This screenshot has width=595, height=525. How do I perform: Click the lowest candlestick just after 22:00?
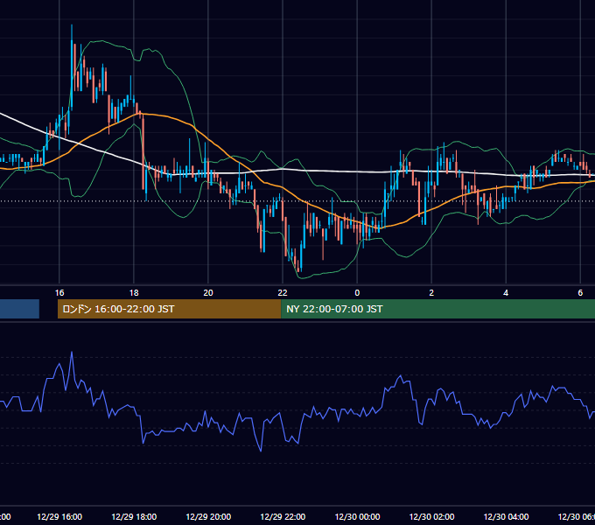298,262
